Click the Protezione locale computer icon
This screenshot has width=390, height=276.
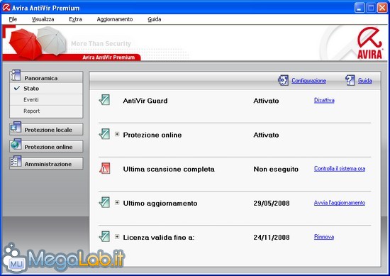[x=16, y=127]
